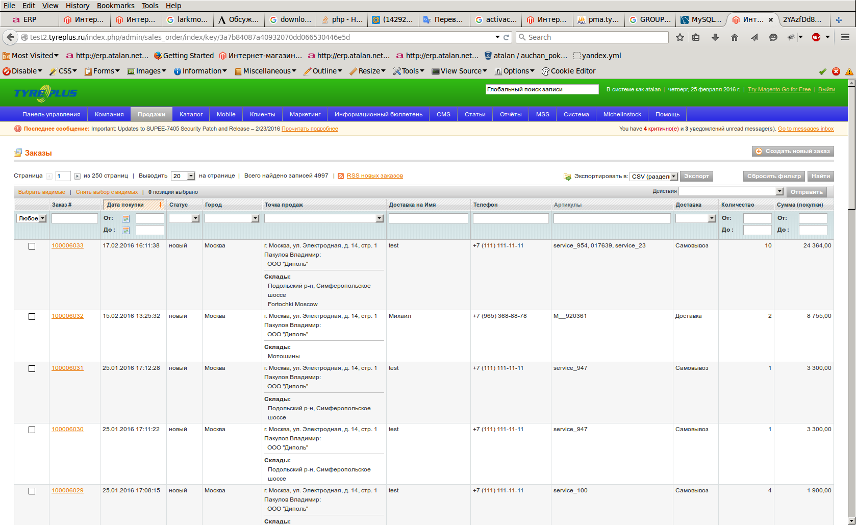Open the Каталог admin menu

tap(191, 114)
